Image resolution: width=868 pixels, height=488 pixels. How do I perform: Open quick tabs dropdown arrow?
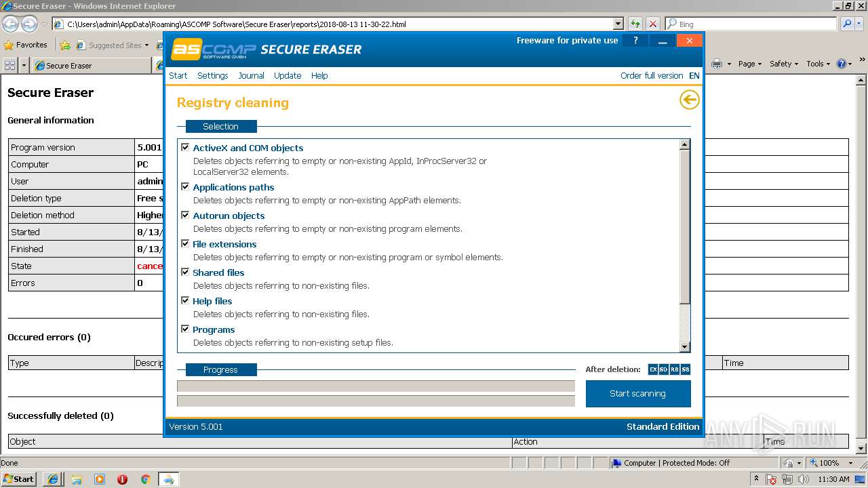pyautogui.click(x=24, y=66)
